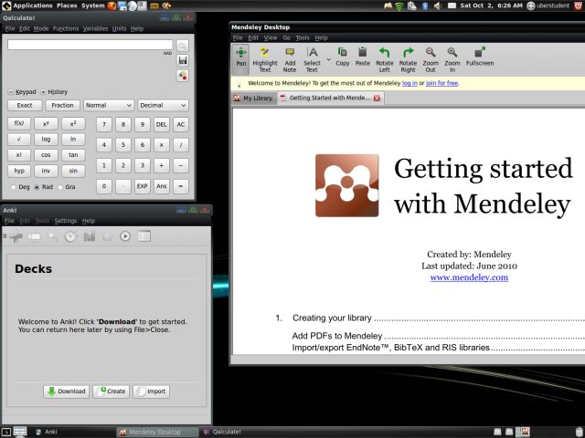
Task: Enter Fullscreen mode in Mendeley
Action: click(x=480, y=57)
